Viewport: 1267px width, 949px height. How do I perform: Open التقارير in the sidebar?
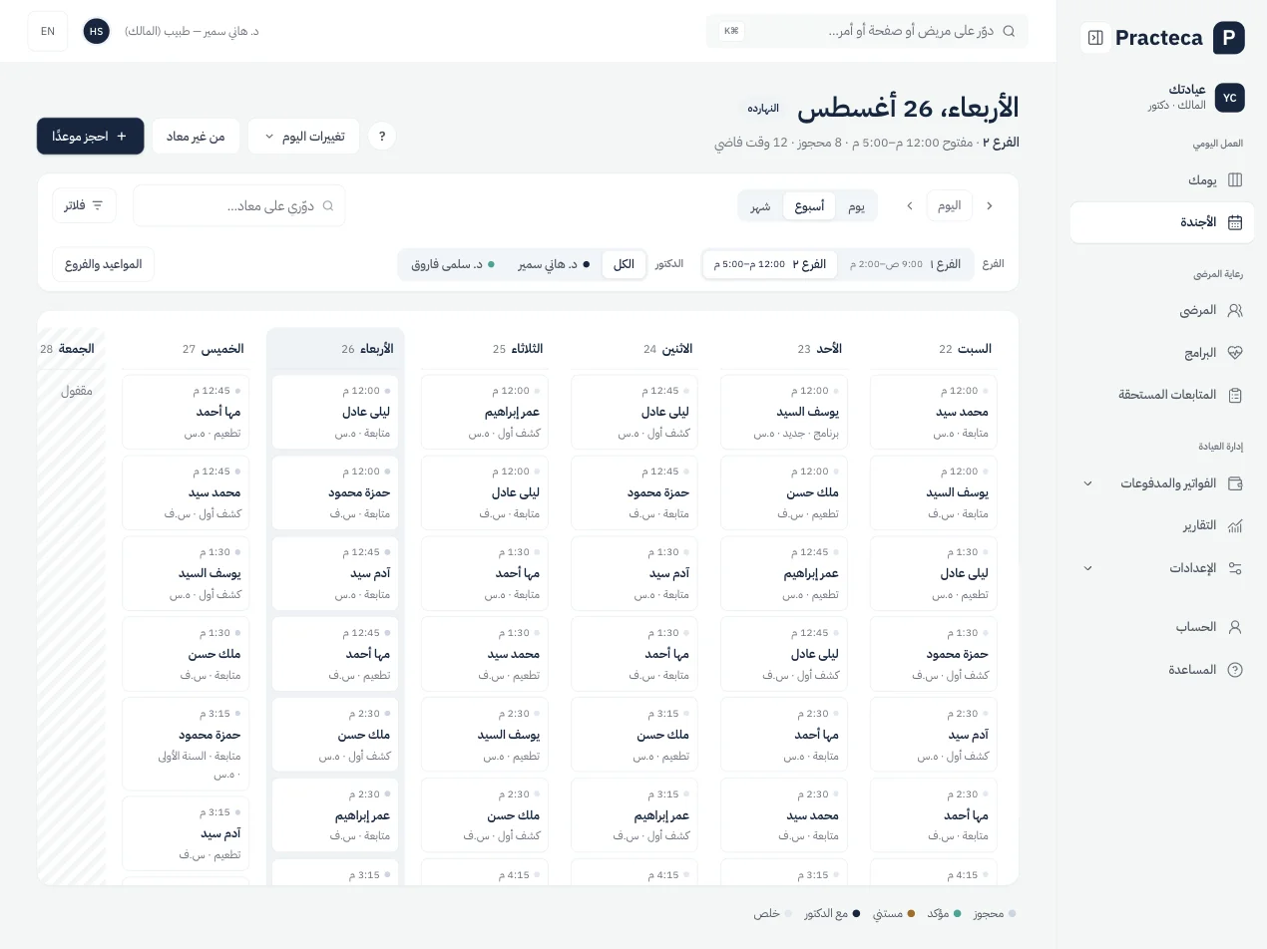[1162, 525]
